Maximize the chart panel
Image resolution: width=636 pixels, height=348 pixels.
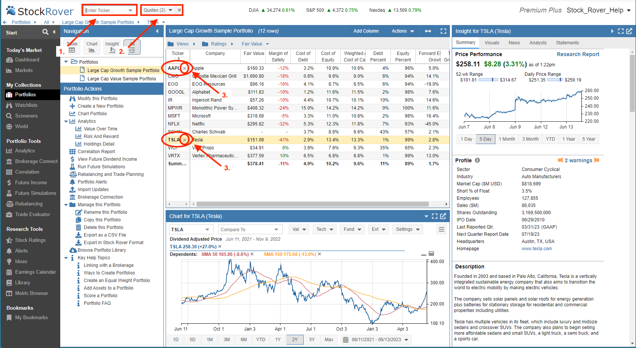(435, 216)
